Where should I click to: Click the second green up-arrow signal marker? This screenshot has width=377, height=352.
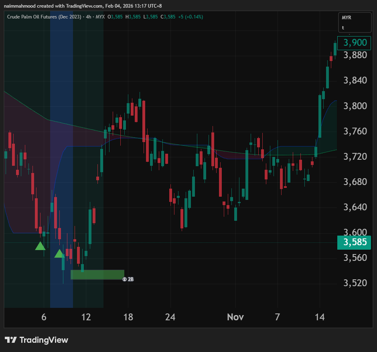59,254
